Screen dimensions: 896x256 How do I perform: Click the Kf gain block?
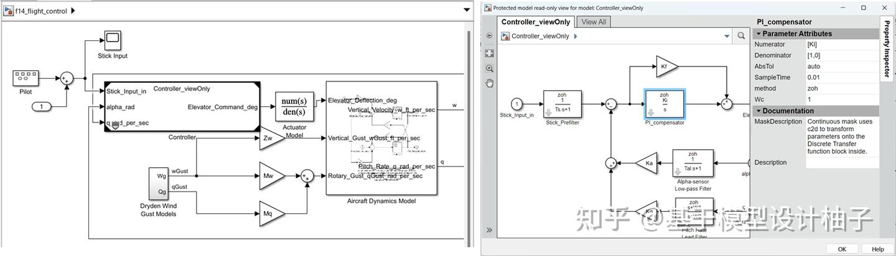coord(666,66)
